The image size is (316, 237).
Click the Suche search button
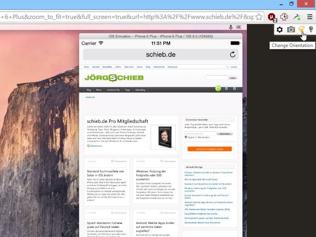tap(233, 77)
